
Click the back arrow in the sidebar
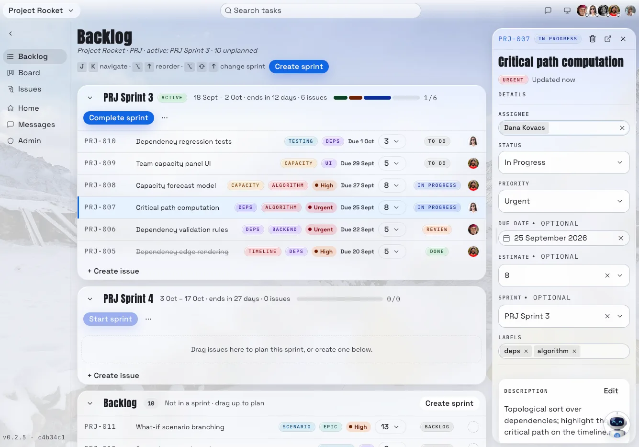pos(11,34)
